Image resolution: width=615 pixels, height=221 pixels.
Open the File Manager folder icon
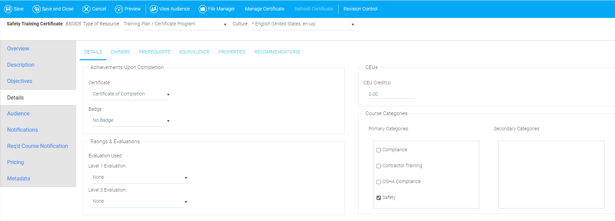[x=202, y=9]
